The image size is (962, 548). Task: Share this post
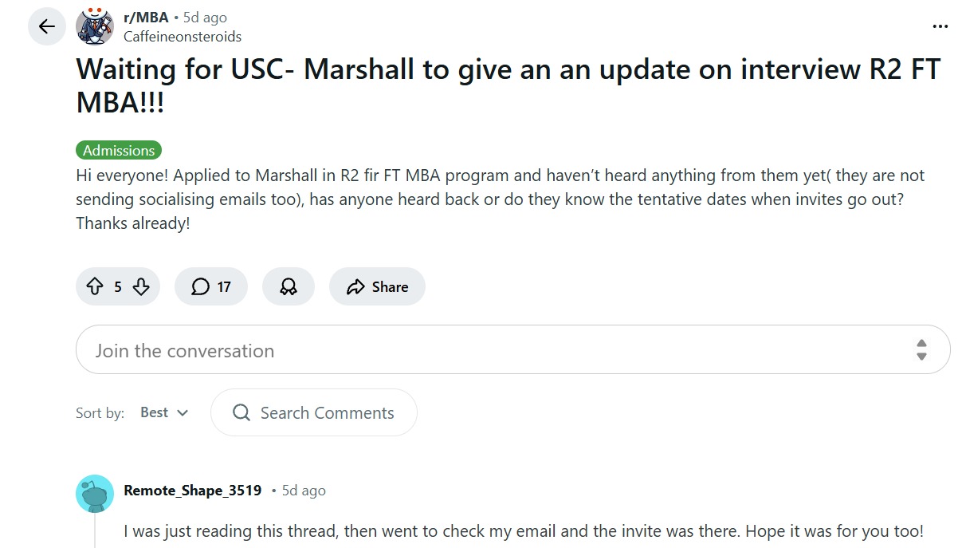(377, 286)
